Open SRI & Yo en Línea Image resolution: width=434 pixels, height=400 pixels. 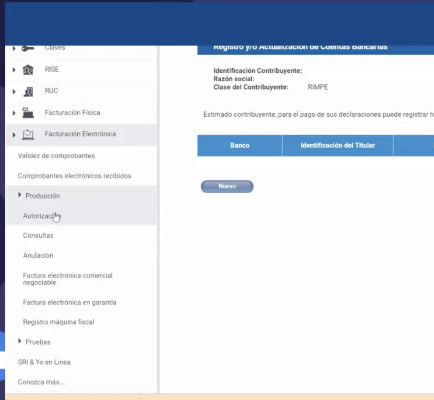44,362
